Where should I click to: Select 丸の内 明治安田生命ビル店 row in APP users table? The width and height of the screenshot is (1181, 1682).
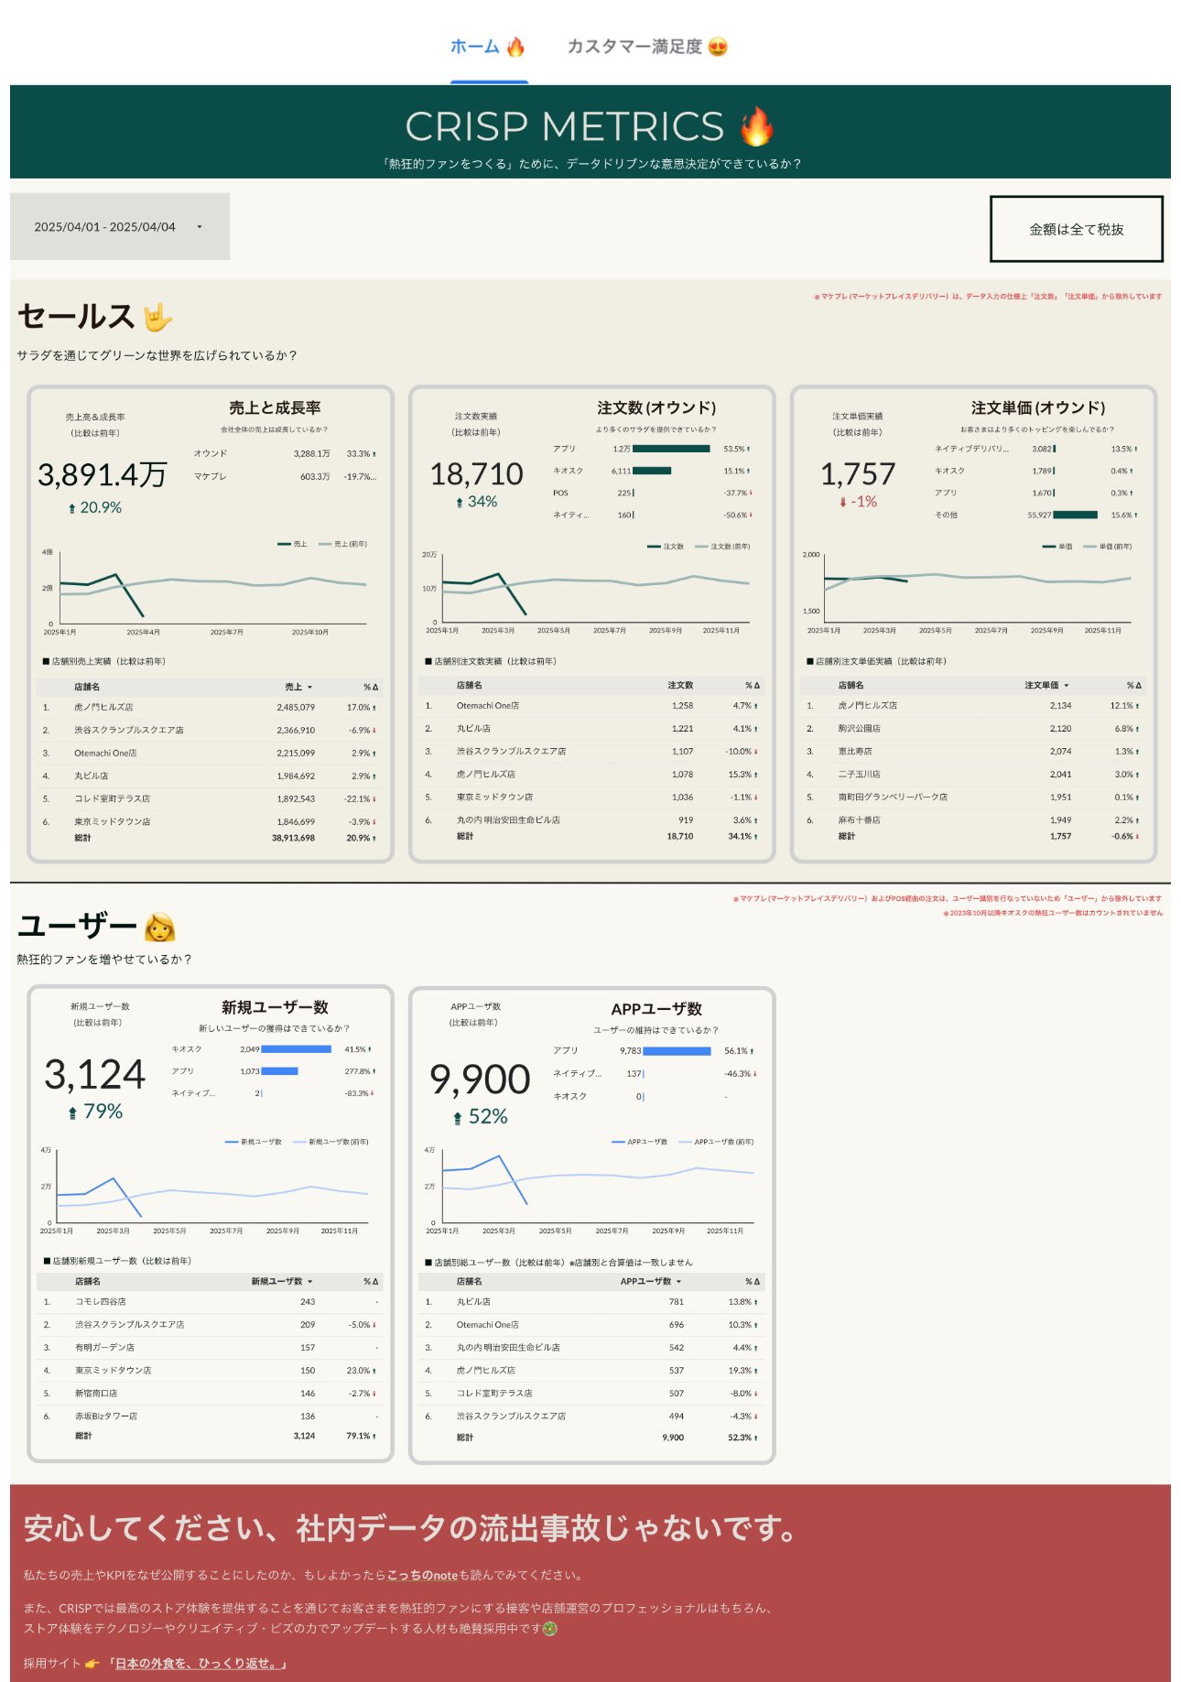591,1348
